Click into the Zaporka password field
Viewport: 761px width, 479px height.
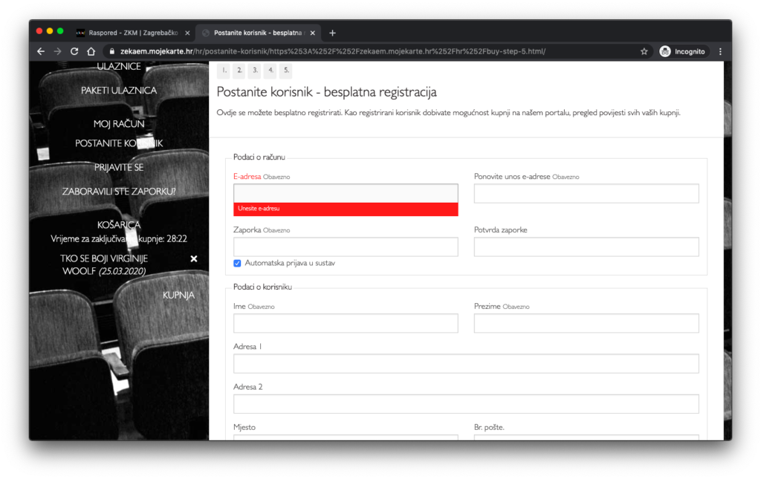(346, 247)
